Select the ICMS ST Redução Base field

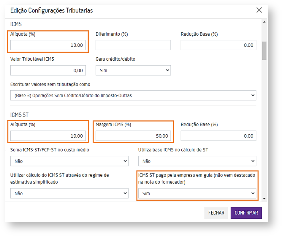pos(218,136)
